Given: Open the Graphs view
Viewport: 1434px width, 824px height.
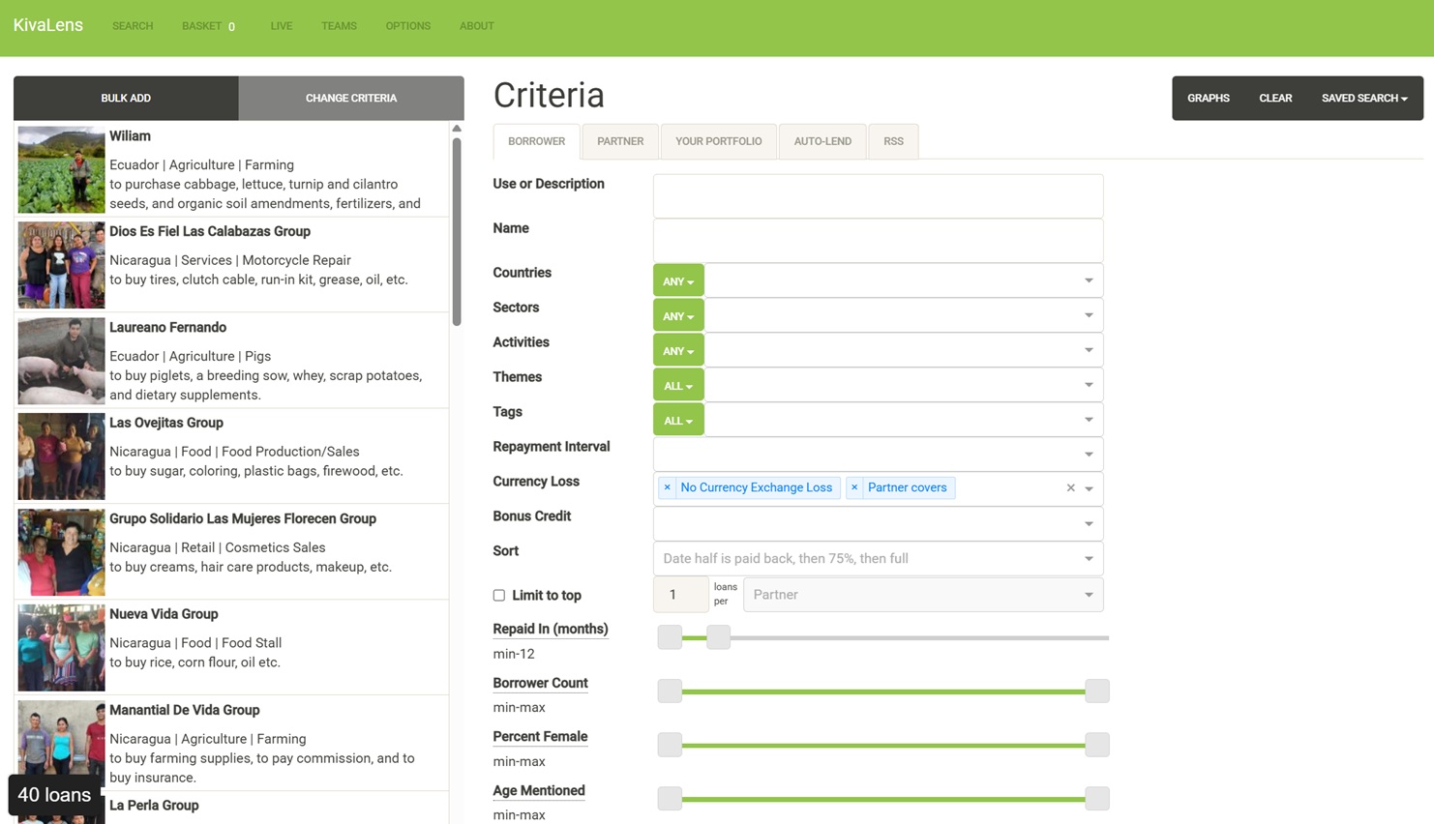Looking at the screenshot, I should tap(1209, 99).
